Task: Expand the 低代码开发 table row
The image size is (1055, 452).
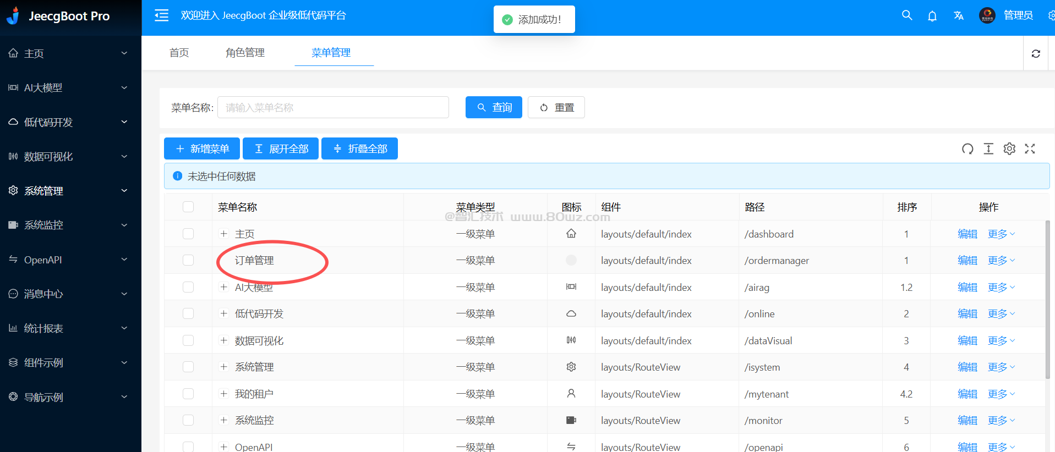Action: click(x=224, y=313)
